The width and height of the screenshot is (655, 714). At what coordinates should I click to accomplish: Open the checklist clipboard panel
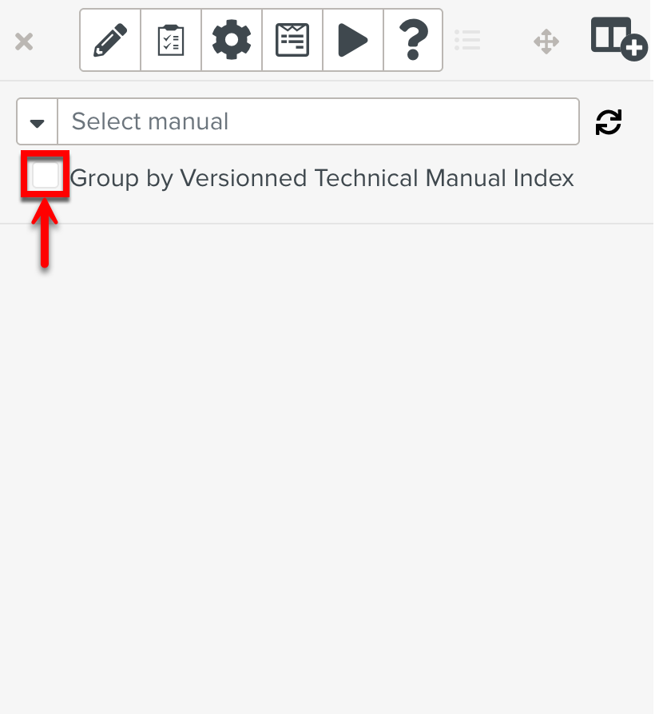[x=170, y=40]
